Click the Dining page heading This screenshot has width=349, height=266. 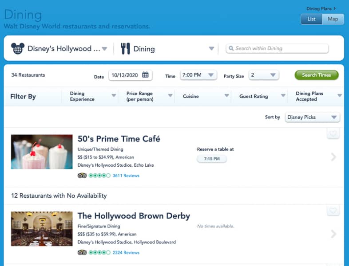[x=23, y=15]
